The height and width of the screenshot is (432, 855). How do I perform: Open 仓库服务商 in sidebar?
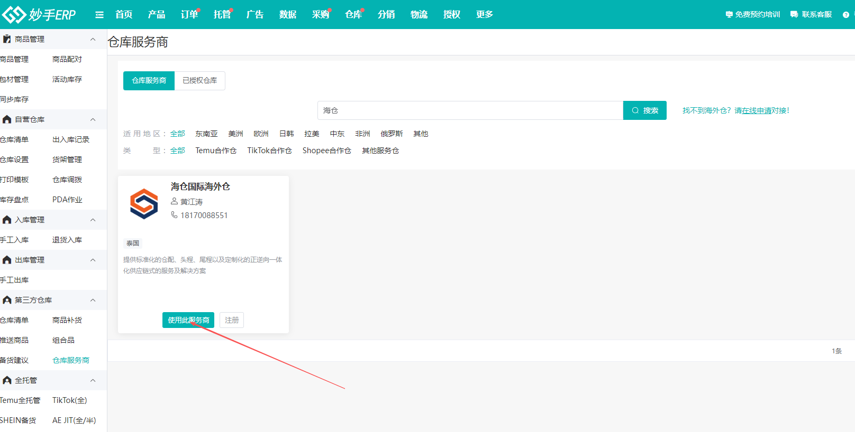[x=71, y=360]
